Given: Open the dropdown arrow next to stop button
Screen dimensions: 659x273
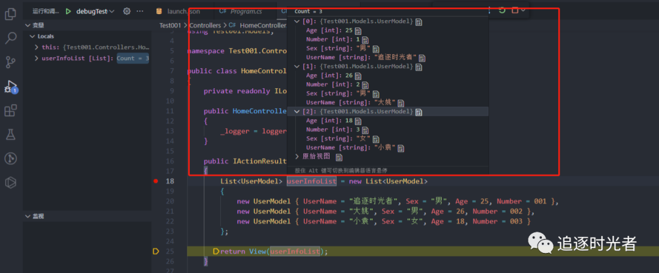Looking at the screenshot, I should pyautogui.click(x=524, y=10).
